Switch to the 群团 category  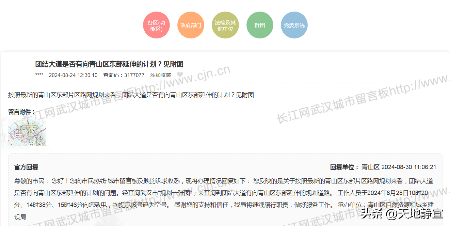tap(260, 25)
